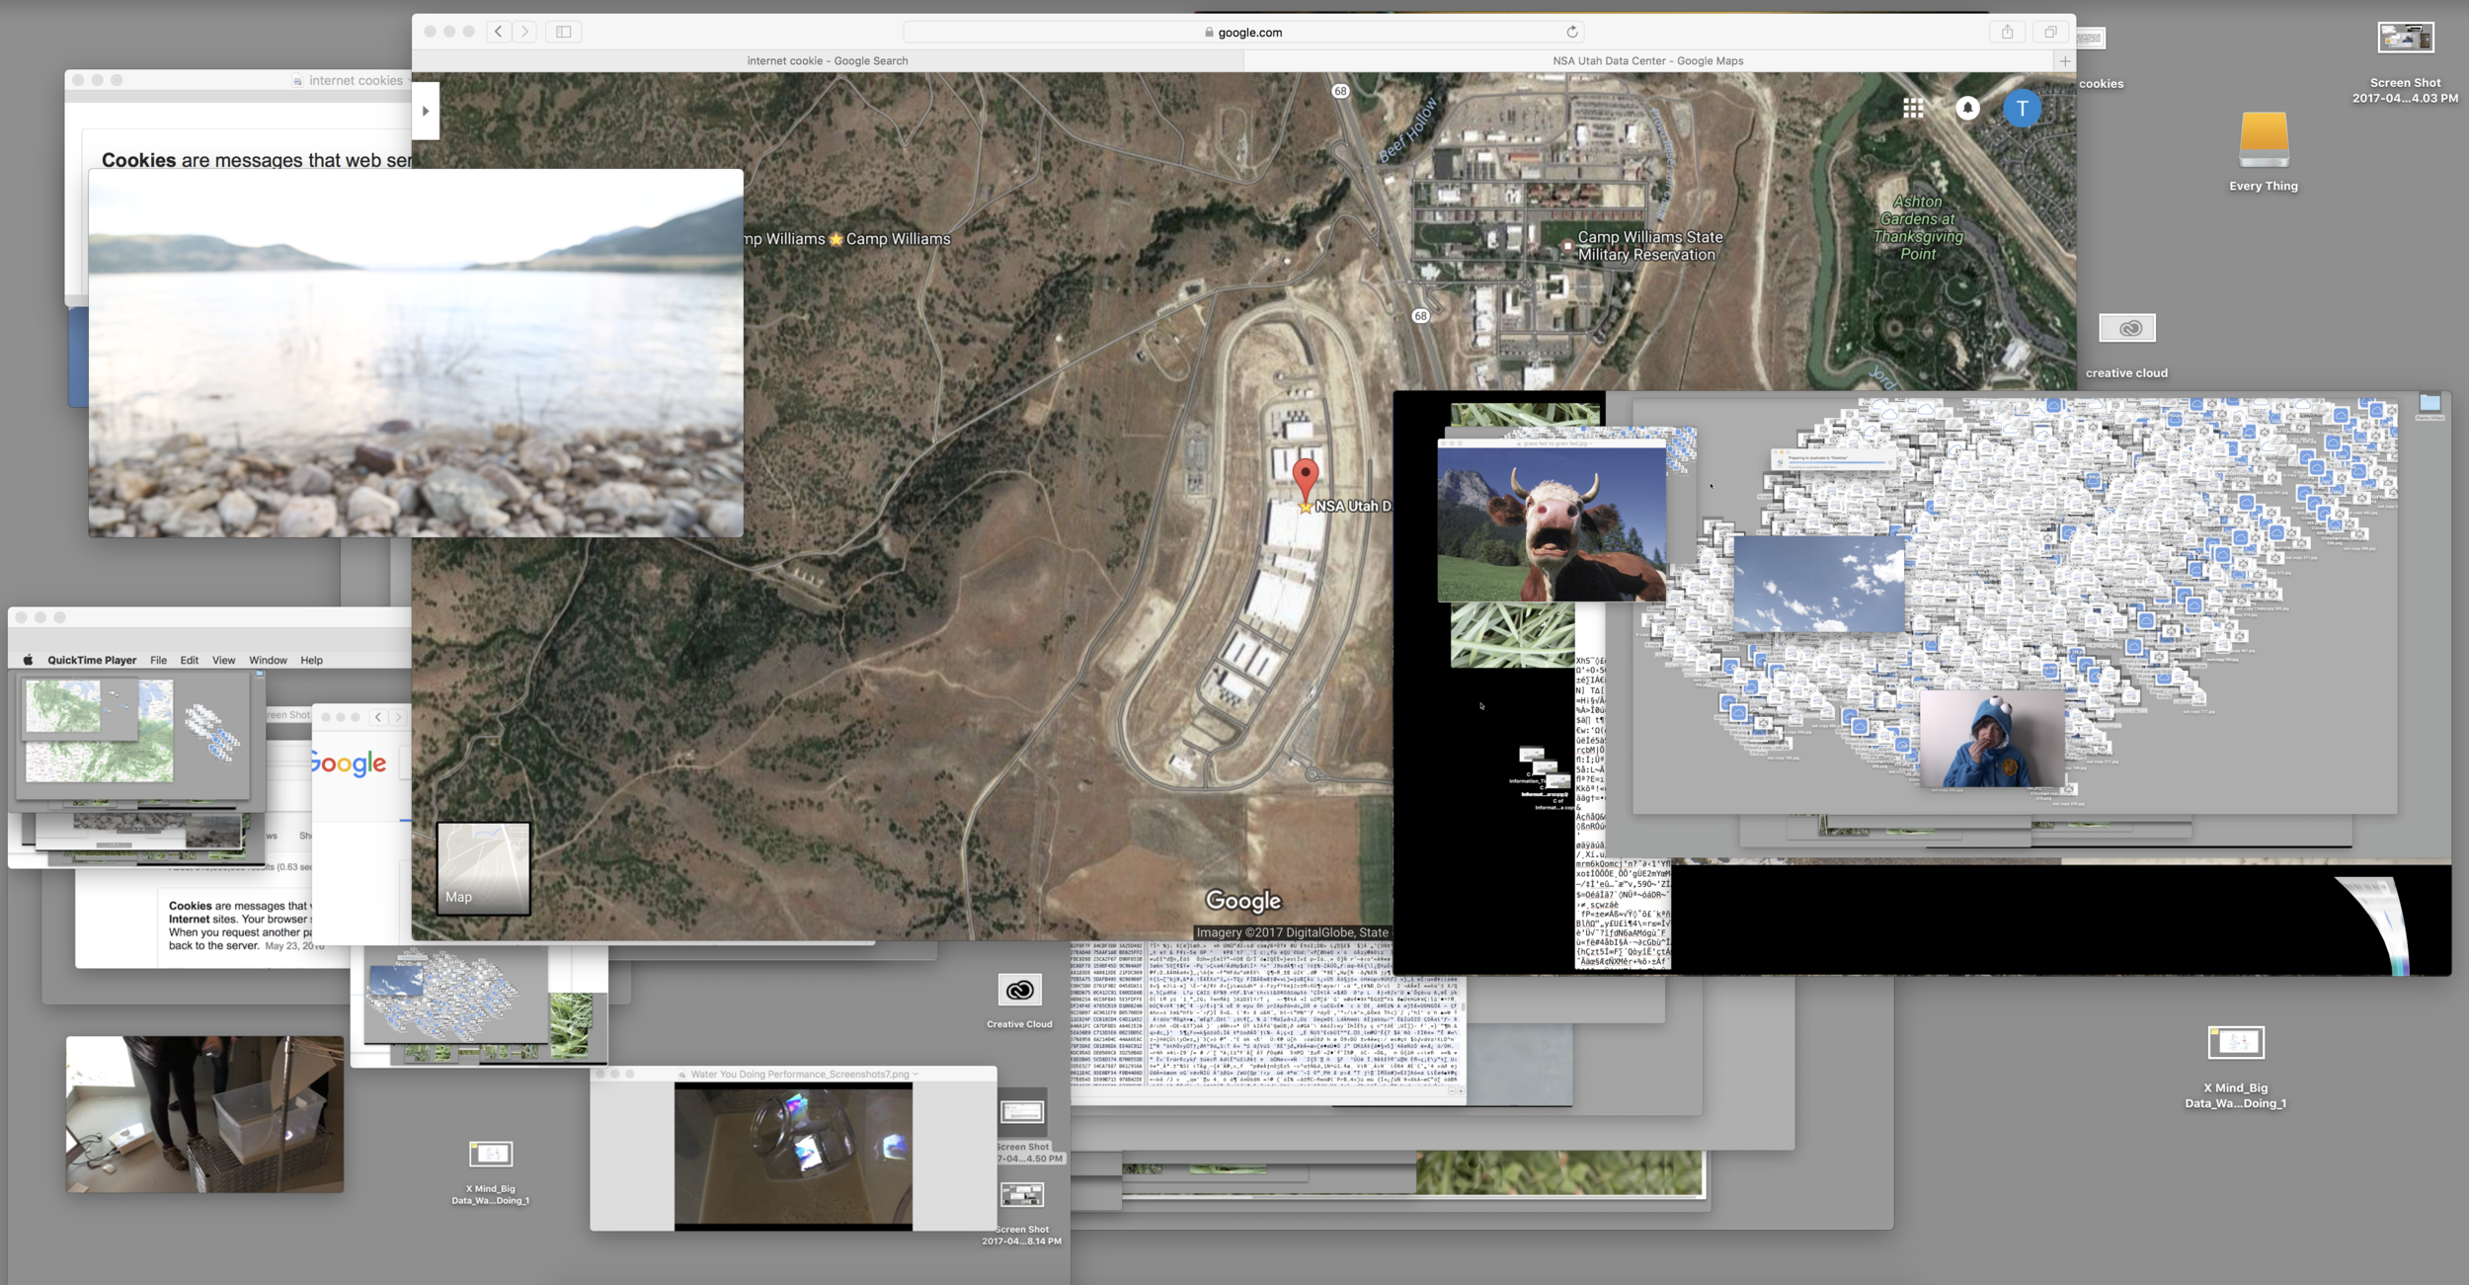This screenshot has width=2469, height=1285.
Task: Click the 'back to the server.' snippet line
Action: click(x=213, y=946)
